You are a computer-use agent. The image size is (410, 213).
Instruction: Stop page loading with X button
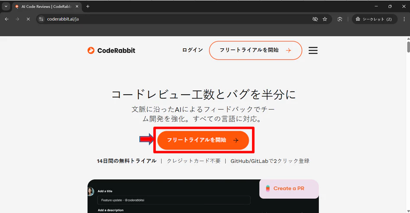point(28,19)
